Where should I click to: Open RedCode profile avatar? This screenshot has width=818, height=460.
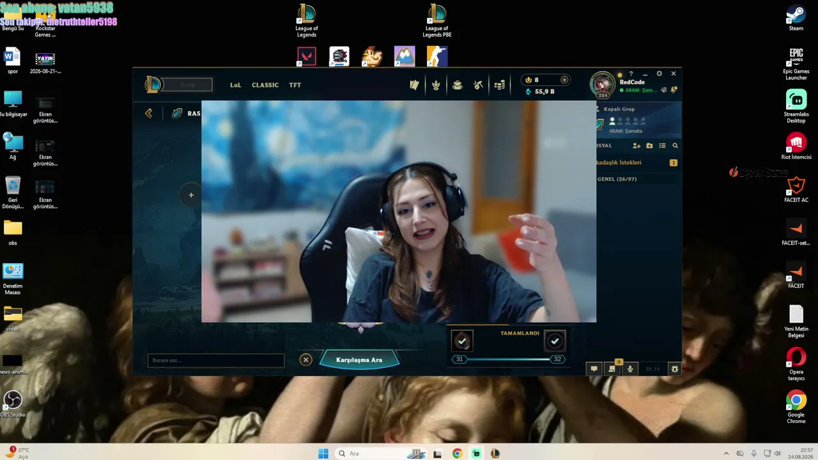click(602, 84)
